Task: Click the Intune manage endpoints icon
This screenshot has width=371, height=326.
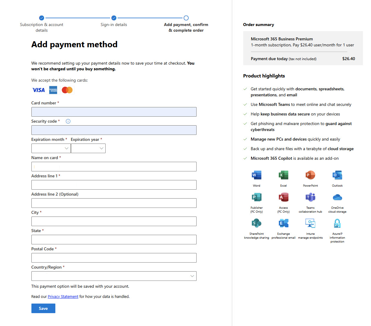Action: coord(310,223)
